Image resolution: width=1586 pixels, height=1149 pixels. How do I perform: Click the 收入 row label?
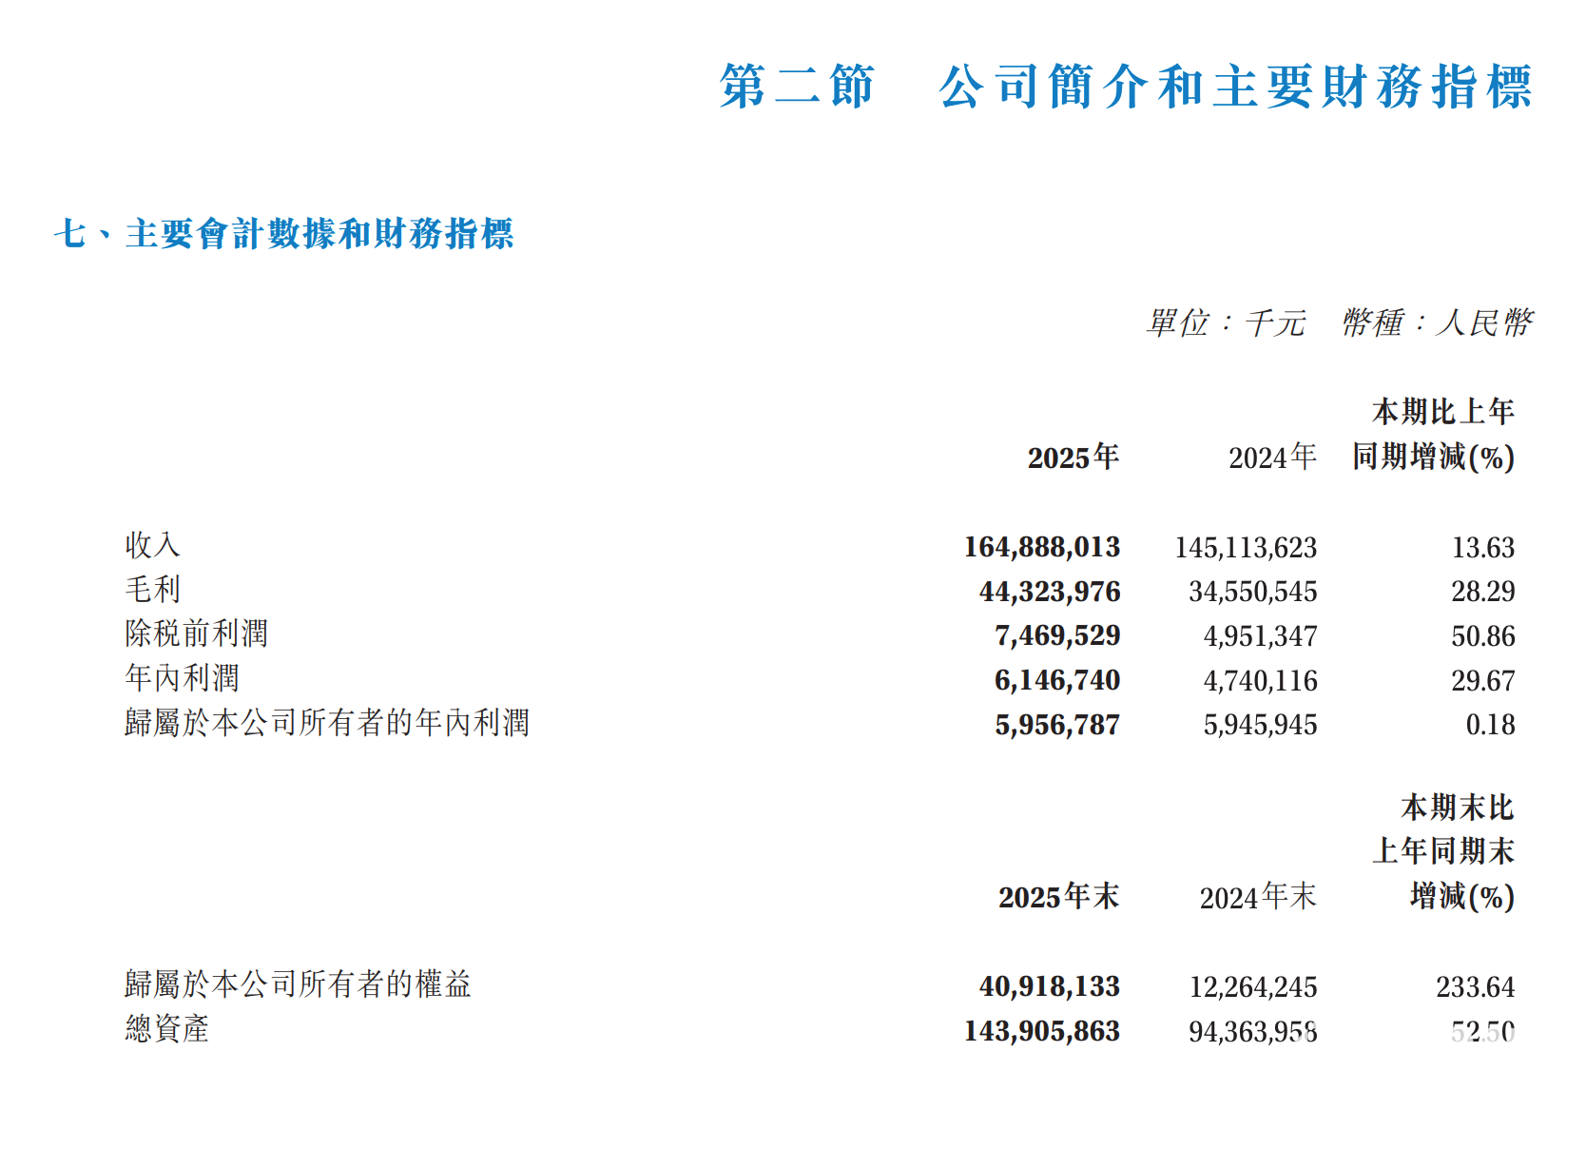(152, 546)
